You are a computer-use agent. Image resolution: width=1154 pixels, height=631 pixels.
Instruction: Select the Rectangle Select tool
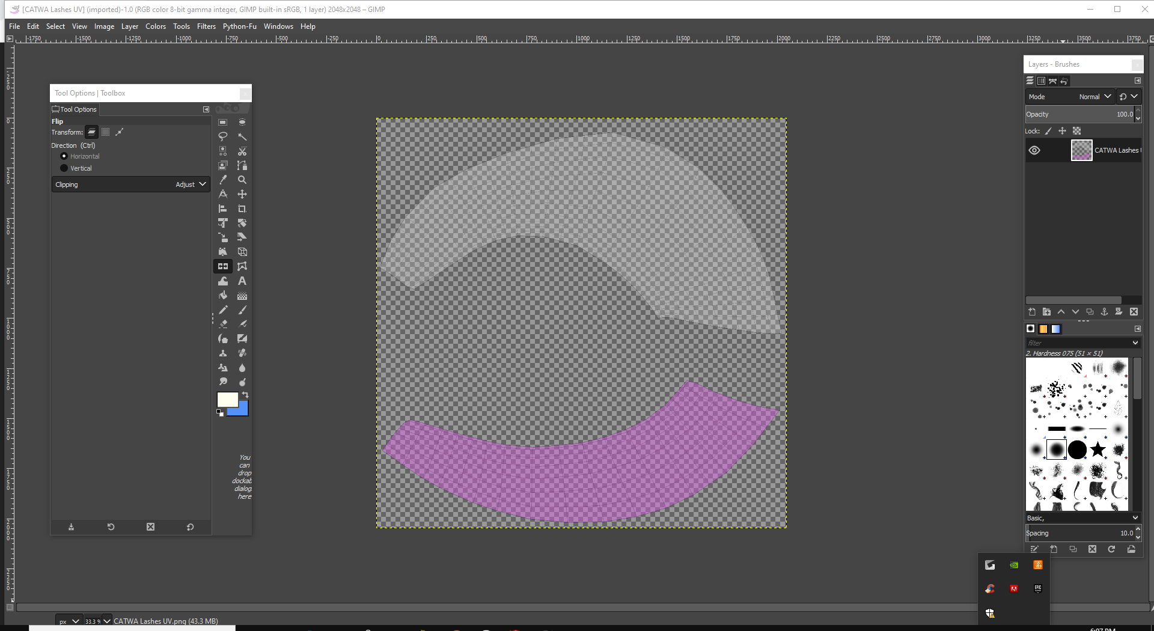point(223,122)
